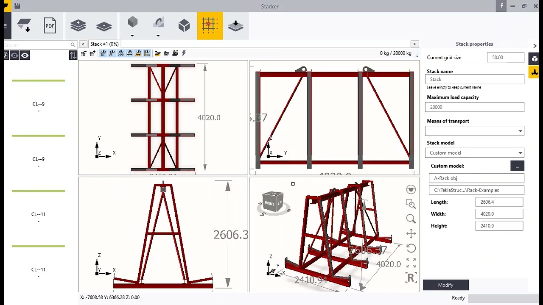
Task: Click the export layer with down arrow icon
Action: point(24,25)
